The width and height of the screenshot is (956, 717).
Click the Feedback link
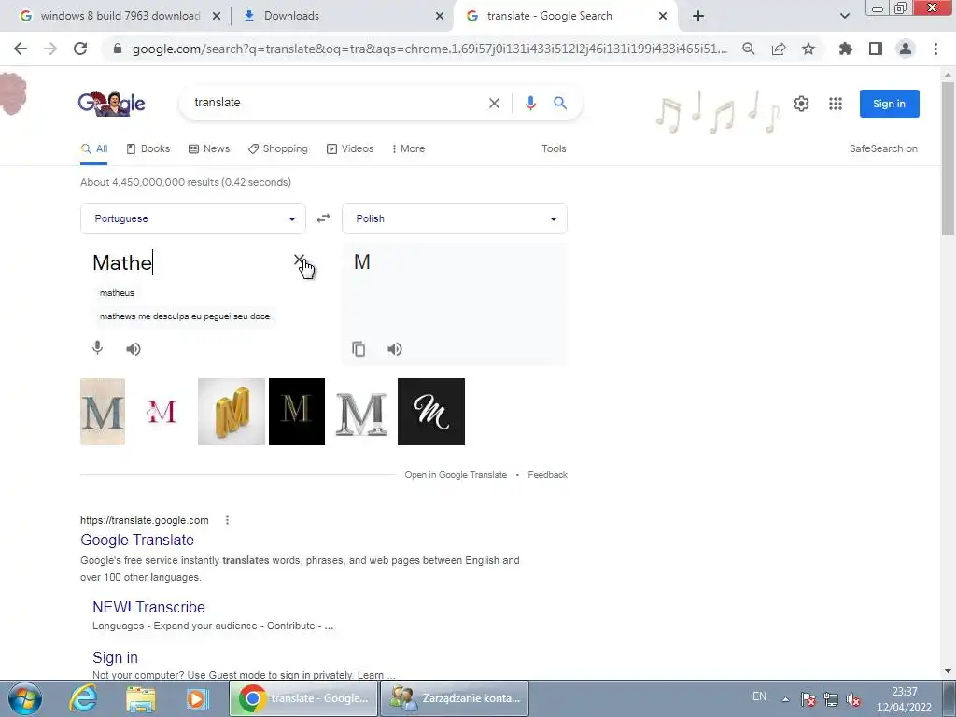pos(547,475)
